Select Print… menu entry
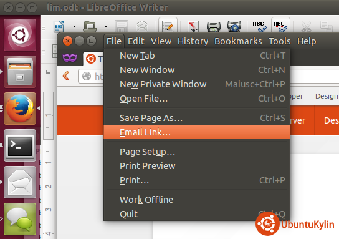Screen dimensions: 339x239 click(197, 180)
